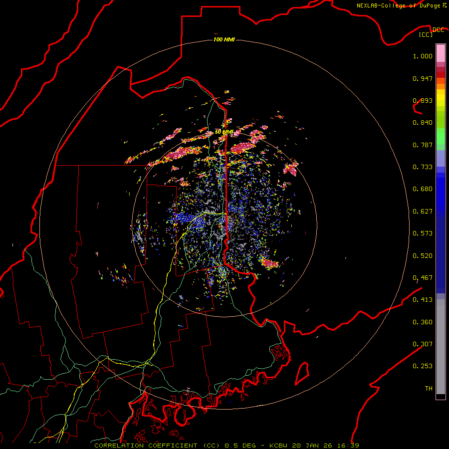
Task: Select the 1.000 scale value
Action: (x=423, y=56)
